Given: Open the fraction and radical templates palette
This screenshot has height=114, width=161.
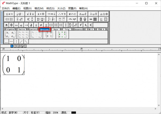Looking at the screenshot, I should [x=20, y=19].
